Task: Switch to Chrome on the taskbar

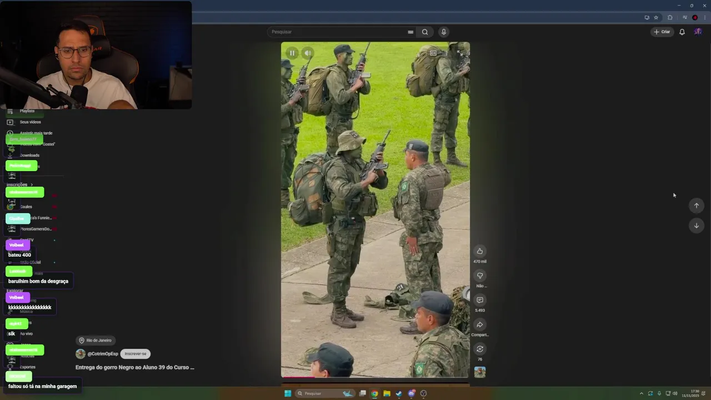Action: click(374, 393)
